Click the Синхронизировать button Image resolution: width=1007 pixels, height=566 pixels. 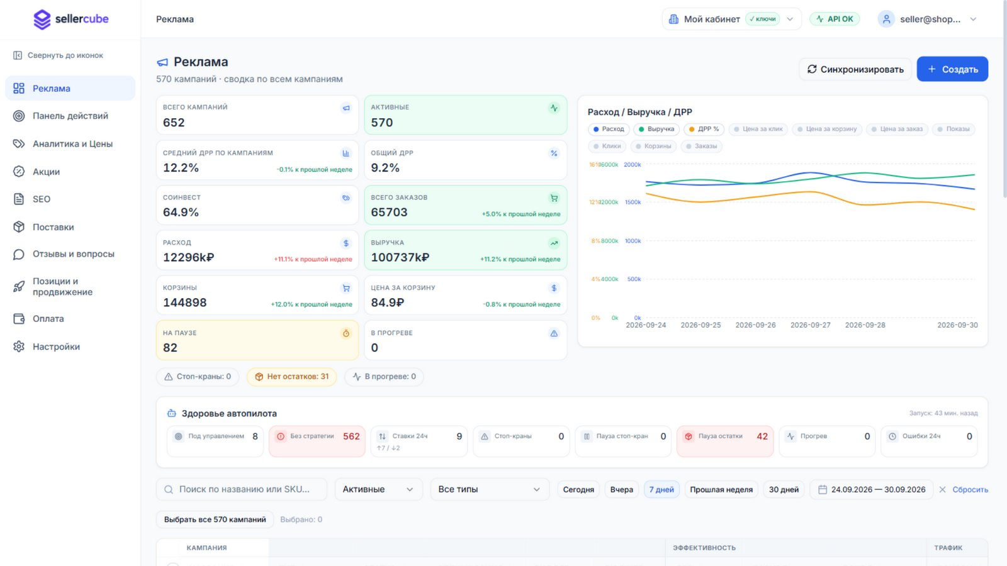(x=855, y=69)
